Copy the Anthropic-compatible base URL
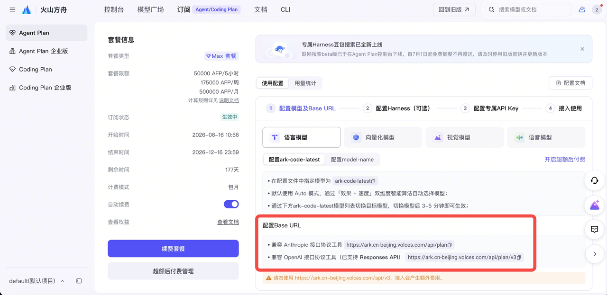The width and height of the screenshot is (607, 295). (x=450, y=245)
